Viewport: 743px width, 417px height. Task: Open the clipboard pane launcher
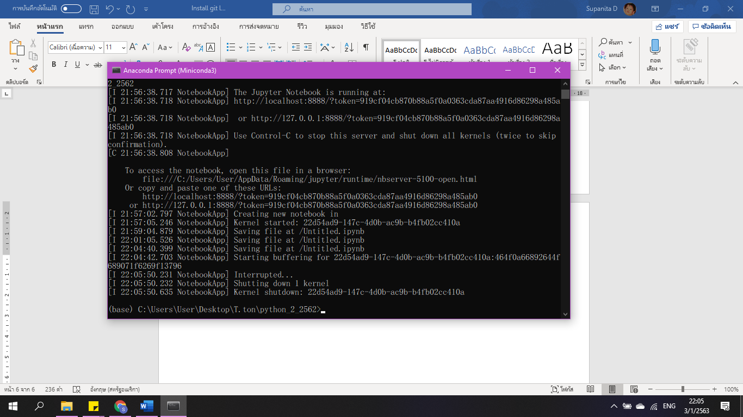coord(39,82)
